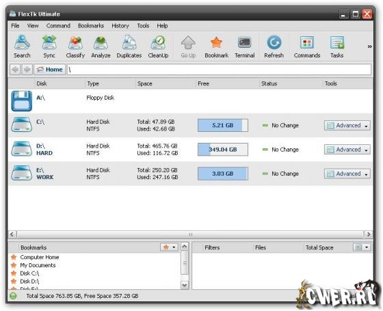
Task: Click the green status bar indicator
Action: point(13,296)
